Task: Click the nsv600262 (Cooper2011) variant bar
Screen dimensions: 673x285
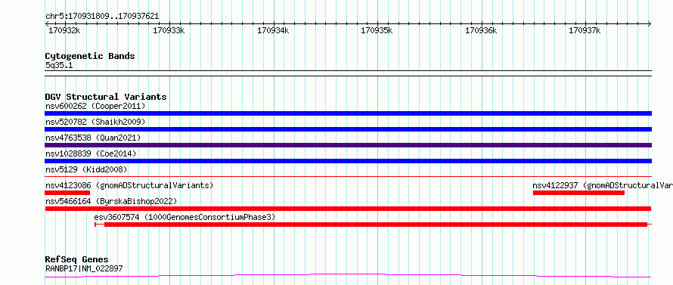Action: (348, 113)
